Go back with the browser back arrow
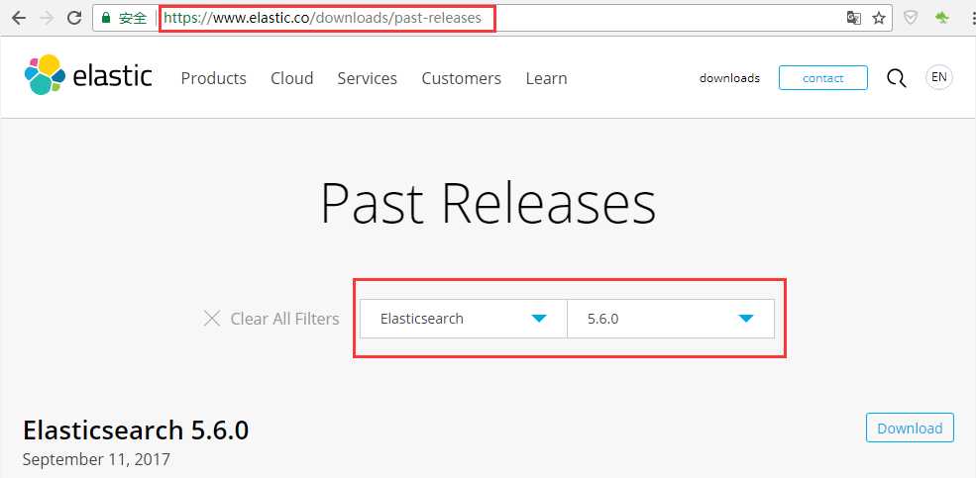Screen dimensions: 976x478 click(19, 18)
